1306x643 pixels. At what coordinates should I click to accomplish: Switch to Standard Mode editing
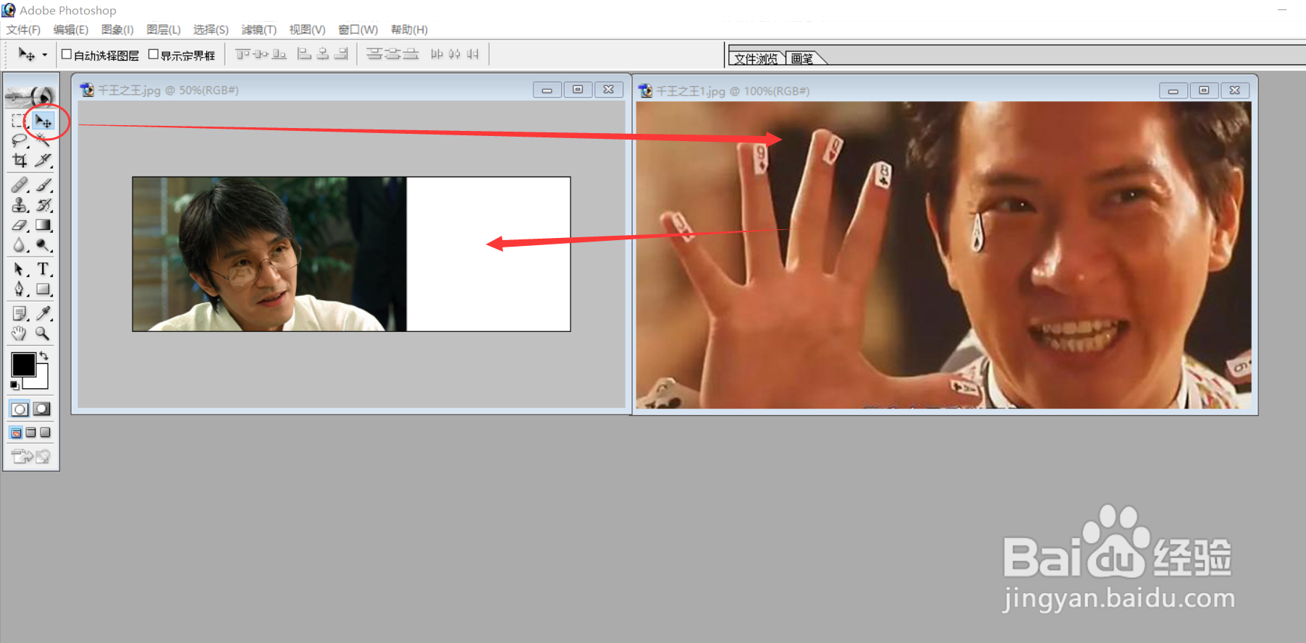pyautogui.click(x=20, y=409)
